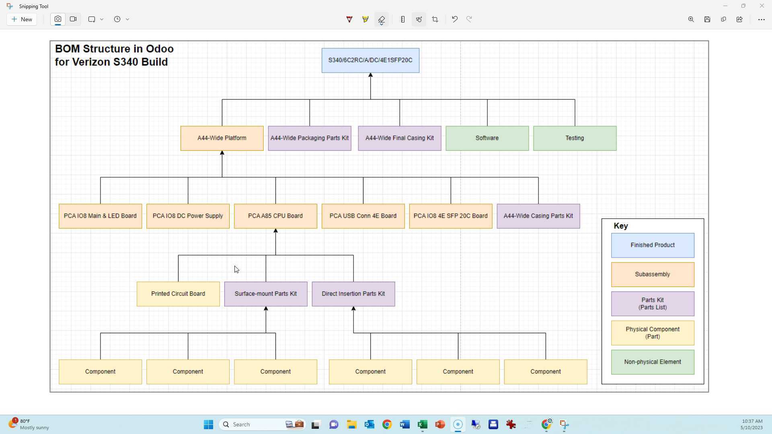The image size is (772, 434).
Task: Open the Ruler tool
Action: 402,19
